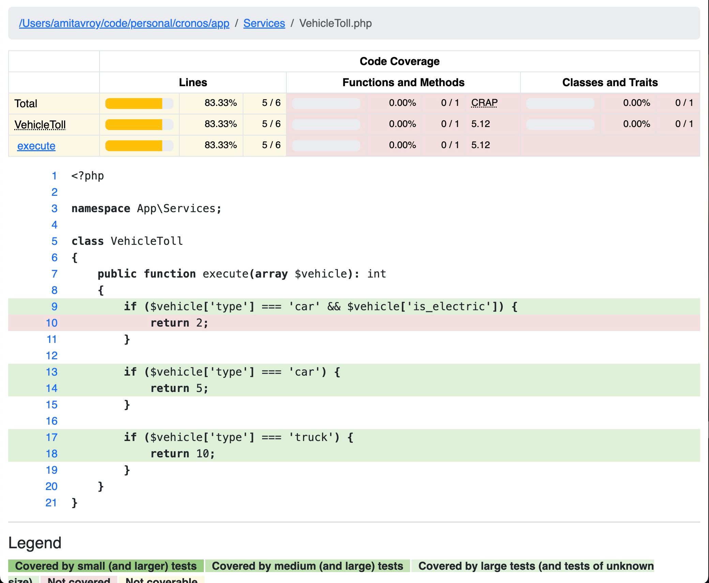Click the 'return 2;' uncovered code line
Viewport: 709px width, 583px height.
(x=354, y=323)
